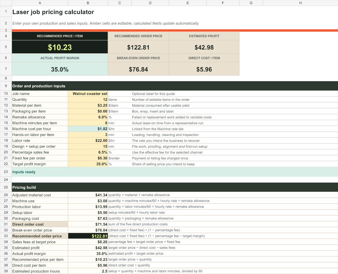Select the Remake allowance cell 6.0%
Image resolution: width=338 pixels, height=274 pixels.
coord(88,117)
